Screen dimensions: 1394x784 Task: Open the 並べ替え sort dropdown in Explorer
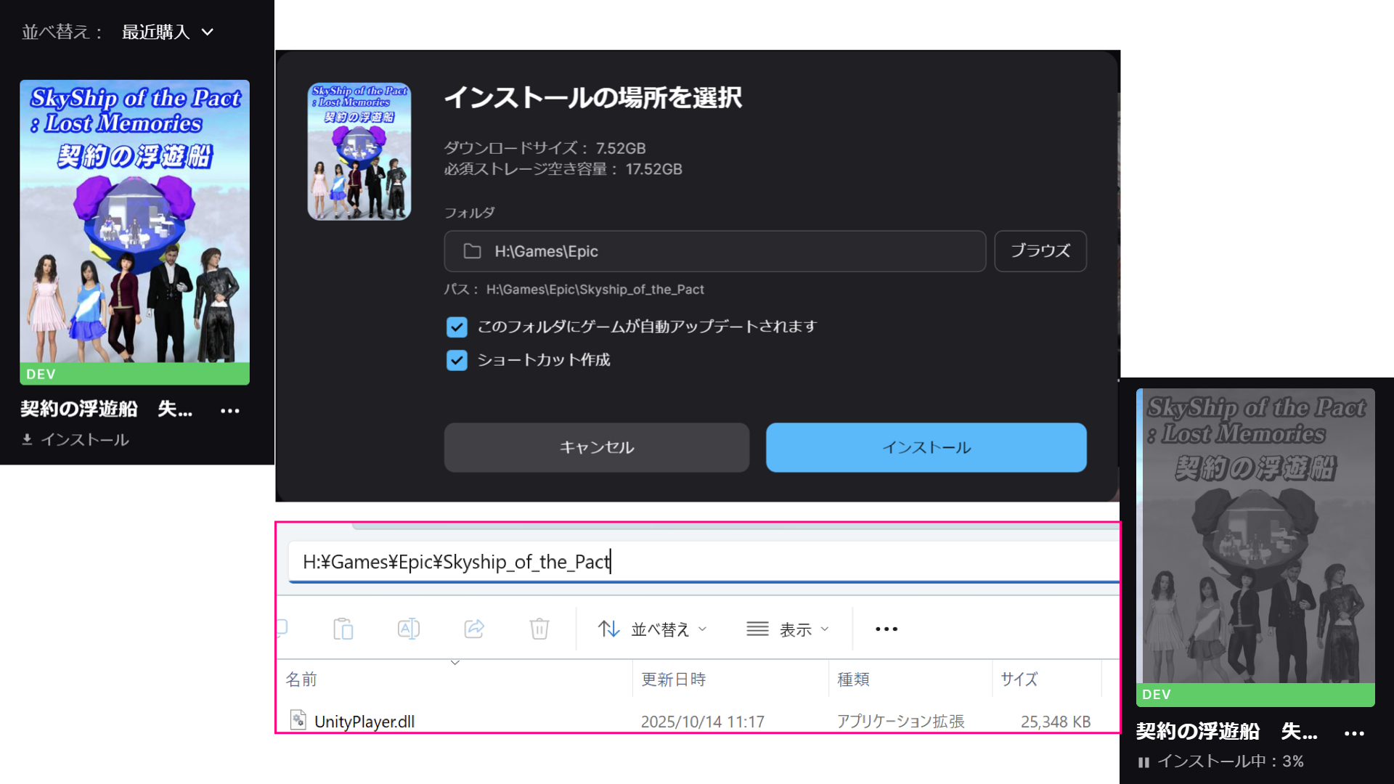coord(652,629)
